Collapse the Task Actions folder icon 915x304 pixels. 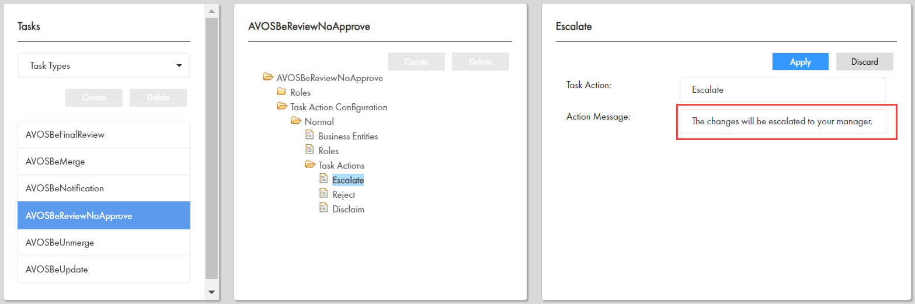[x=310, y=165]
